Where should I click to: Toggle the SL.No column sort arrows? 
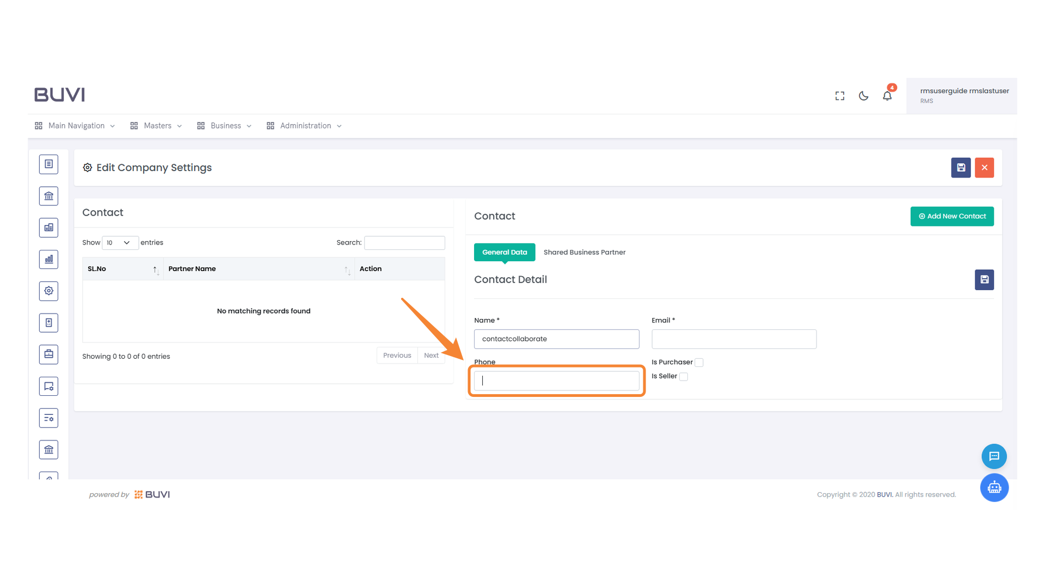(x=156, y=269)
